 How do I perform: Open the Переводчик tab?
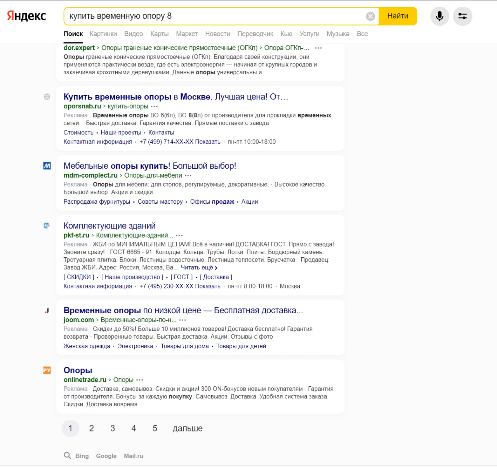[x=255, y=34]
